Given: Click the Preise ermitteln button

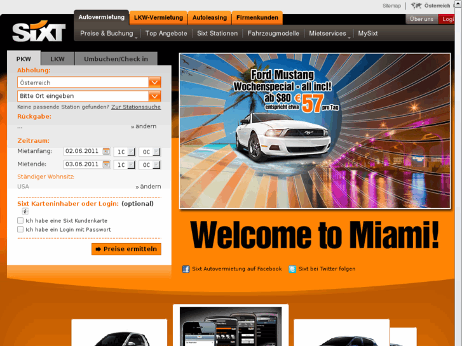Looking at the screenshot, I should pos(126,249).
